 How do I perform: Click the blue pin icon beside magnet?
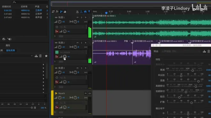tap(89, 12)
